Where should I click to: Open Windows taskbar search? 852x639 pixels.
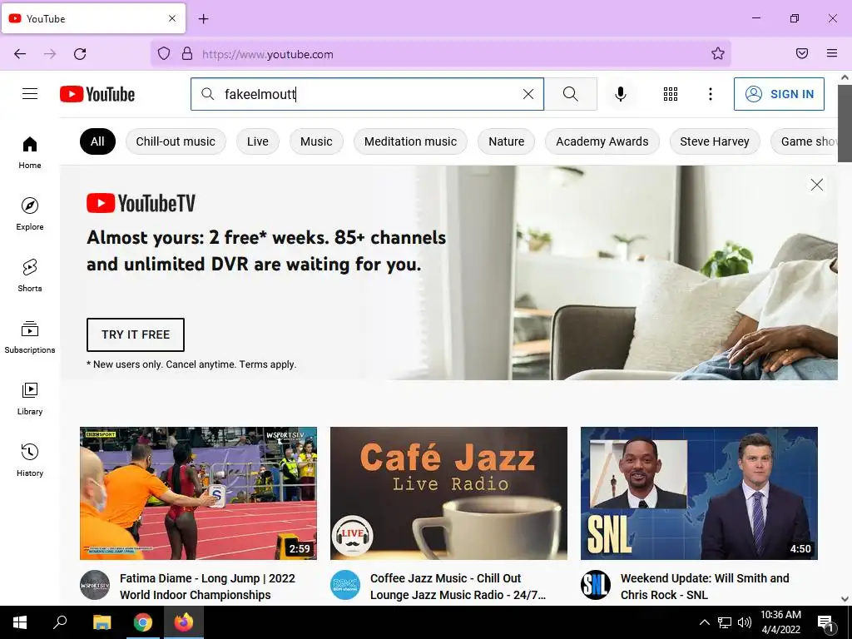click(60, 622)
